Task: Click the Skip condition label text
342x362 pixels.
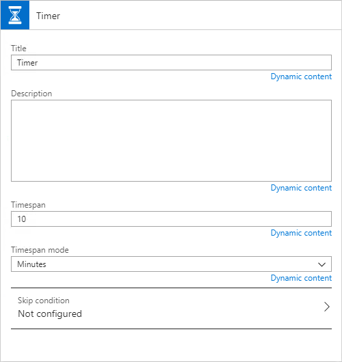Action: 44,301
